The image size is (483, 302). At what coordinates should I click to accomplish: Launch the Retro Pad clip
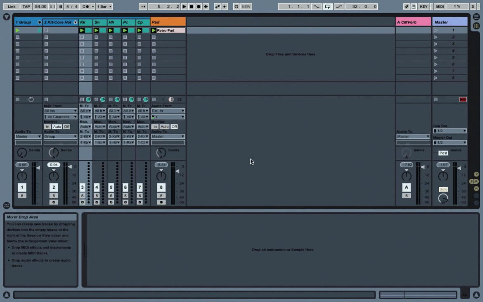click(x=154, y=31)
